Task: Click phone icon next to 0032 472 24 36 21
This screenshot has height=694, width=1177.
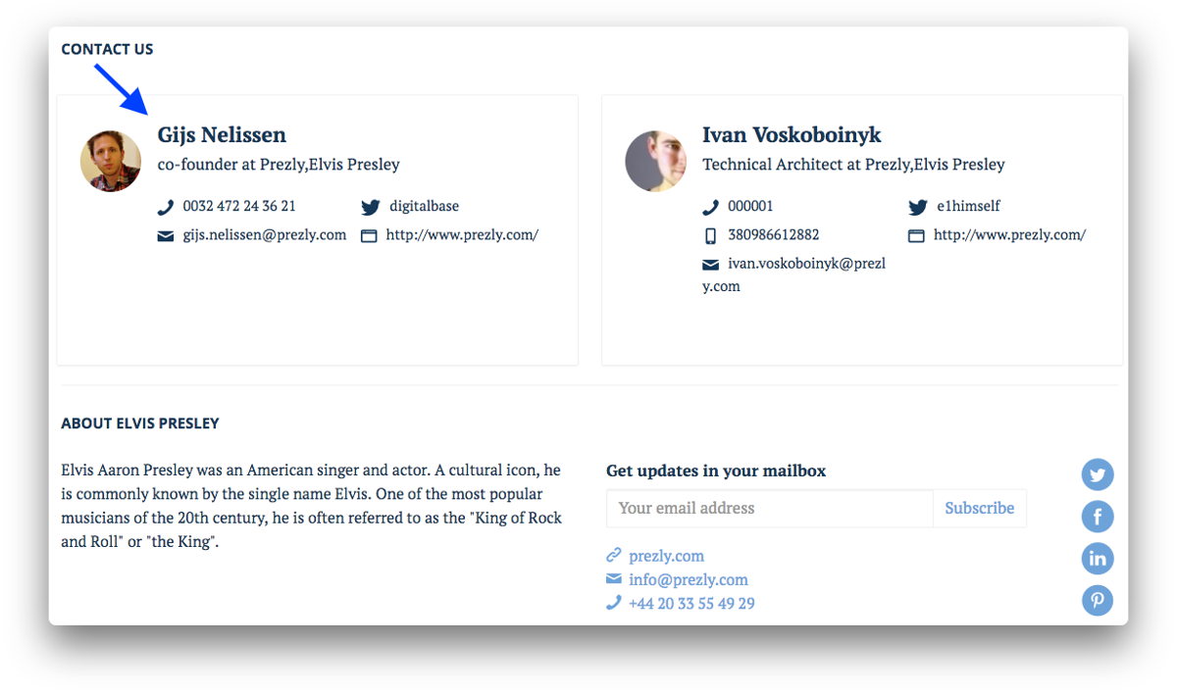Action: [165, 207]
